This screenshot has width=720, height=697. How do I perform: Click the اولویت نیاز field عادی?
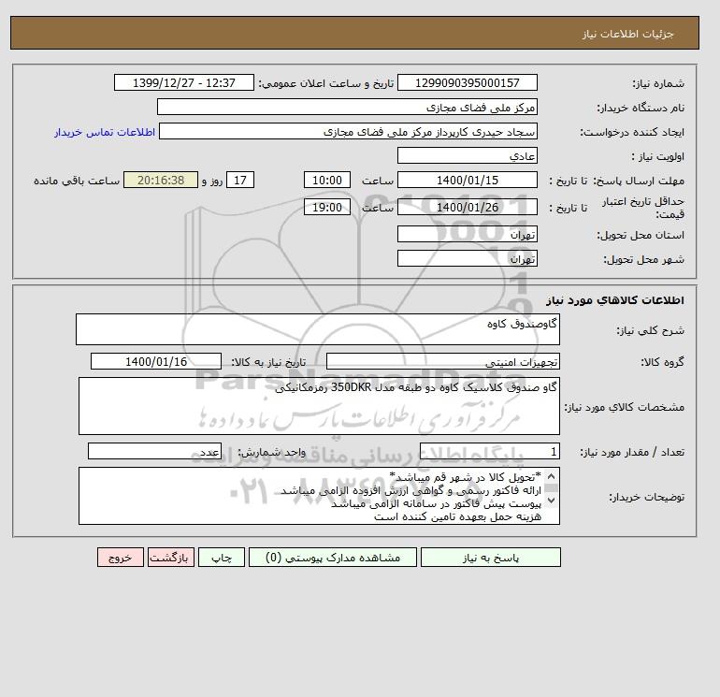(x=467, y=155)
